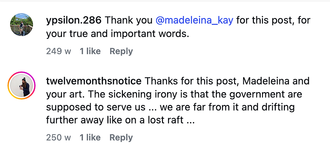The image size is (330, 152).
Task: Click the 249 w timestamp
Action: pyautogui.click(x=59, y=51)
